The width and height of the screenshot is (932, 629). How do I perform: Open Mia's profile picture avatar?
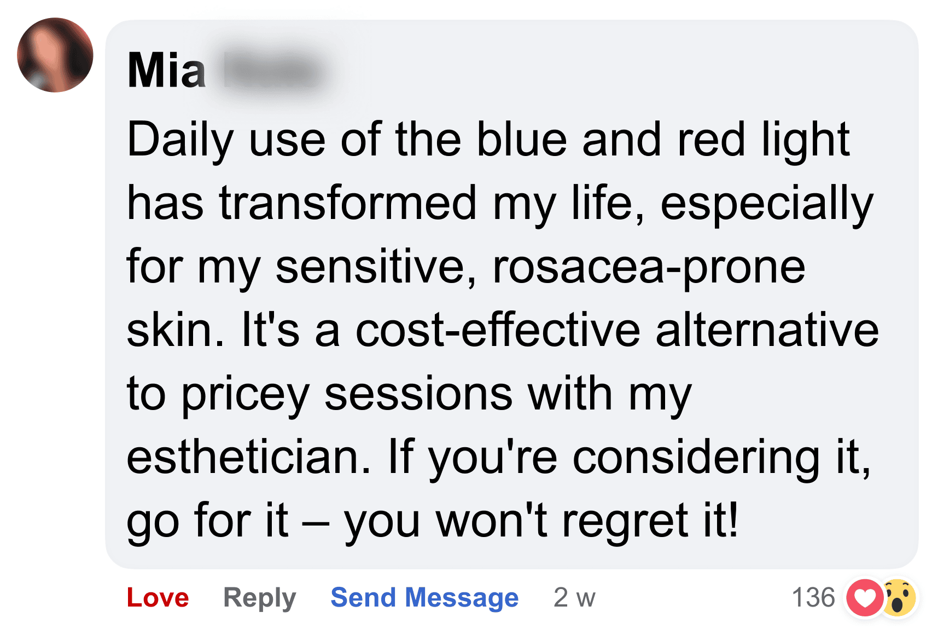[55, 55]
